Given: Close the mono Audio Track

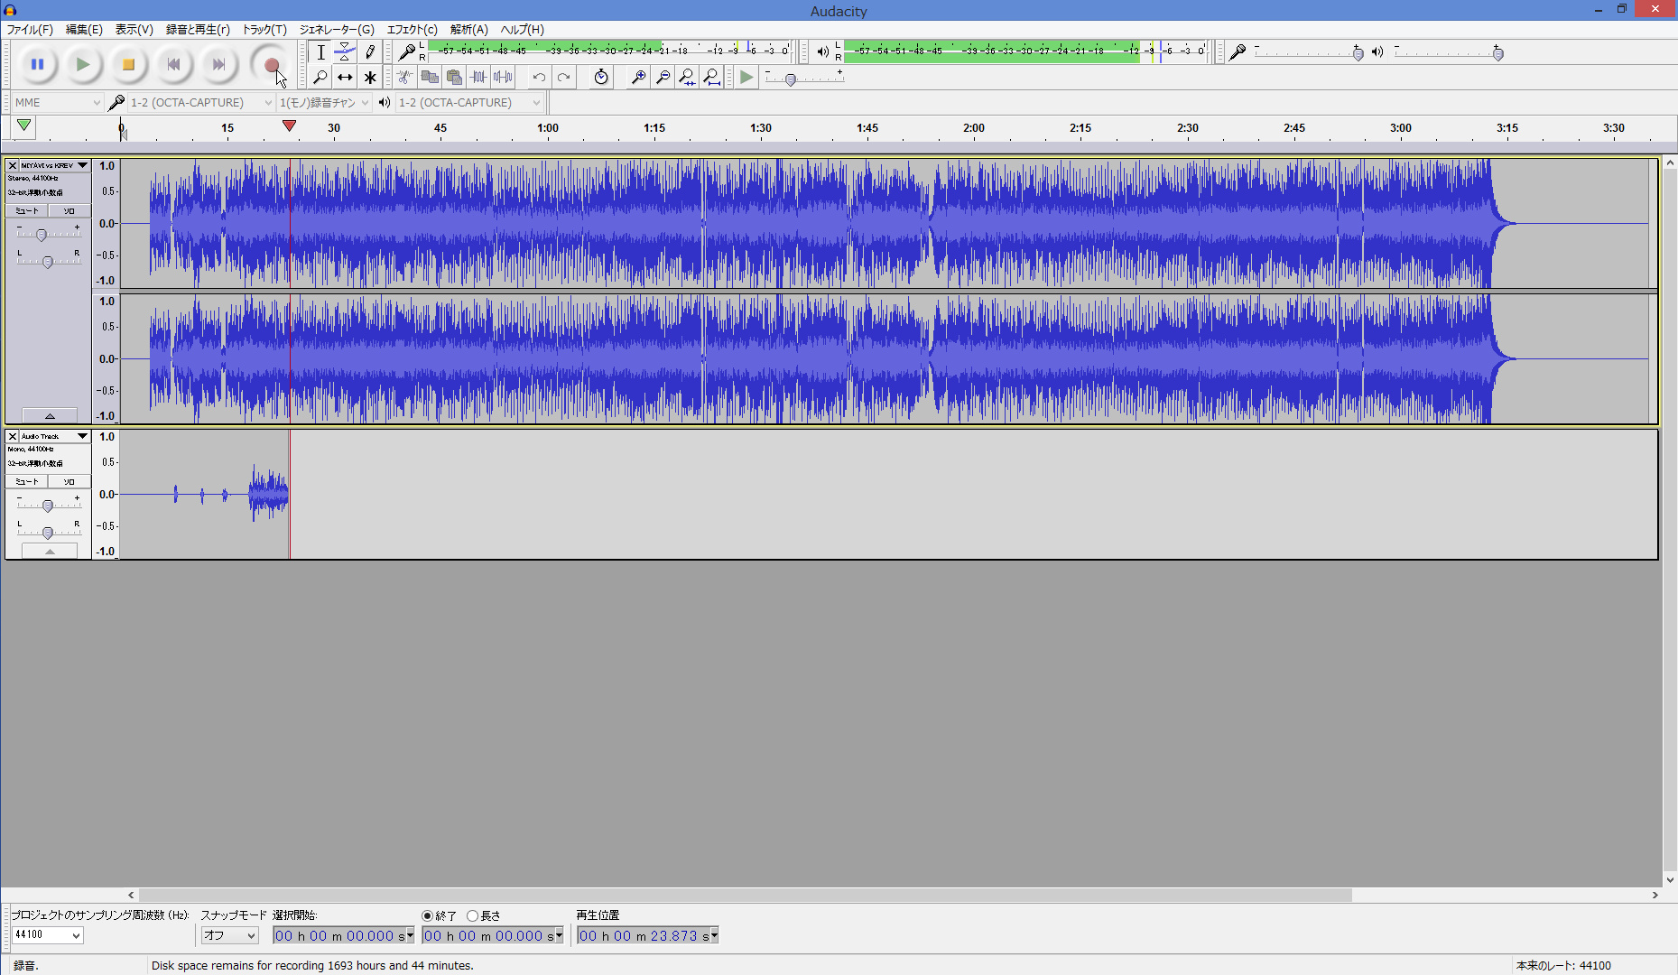Looking at the screenshot, I should pyautogui.click(x=13, y=437).
